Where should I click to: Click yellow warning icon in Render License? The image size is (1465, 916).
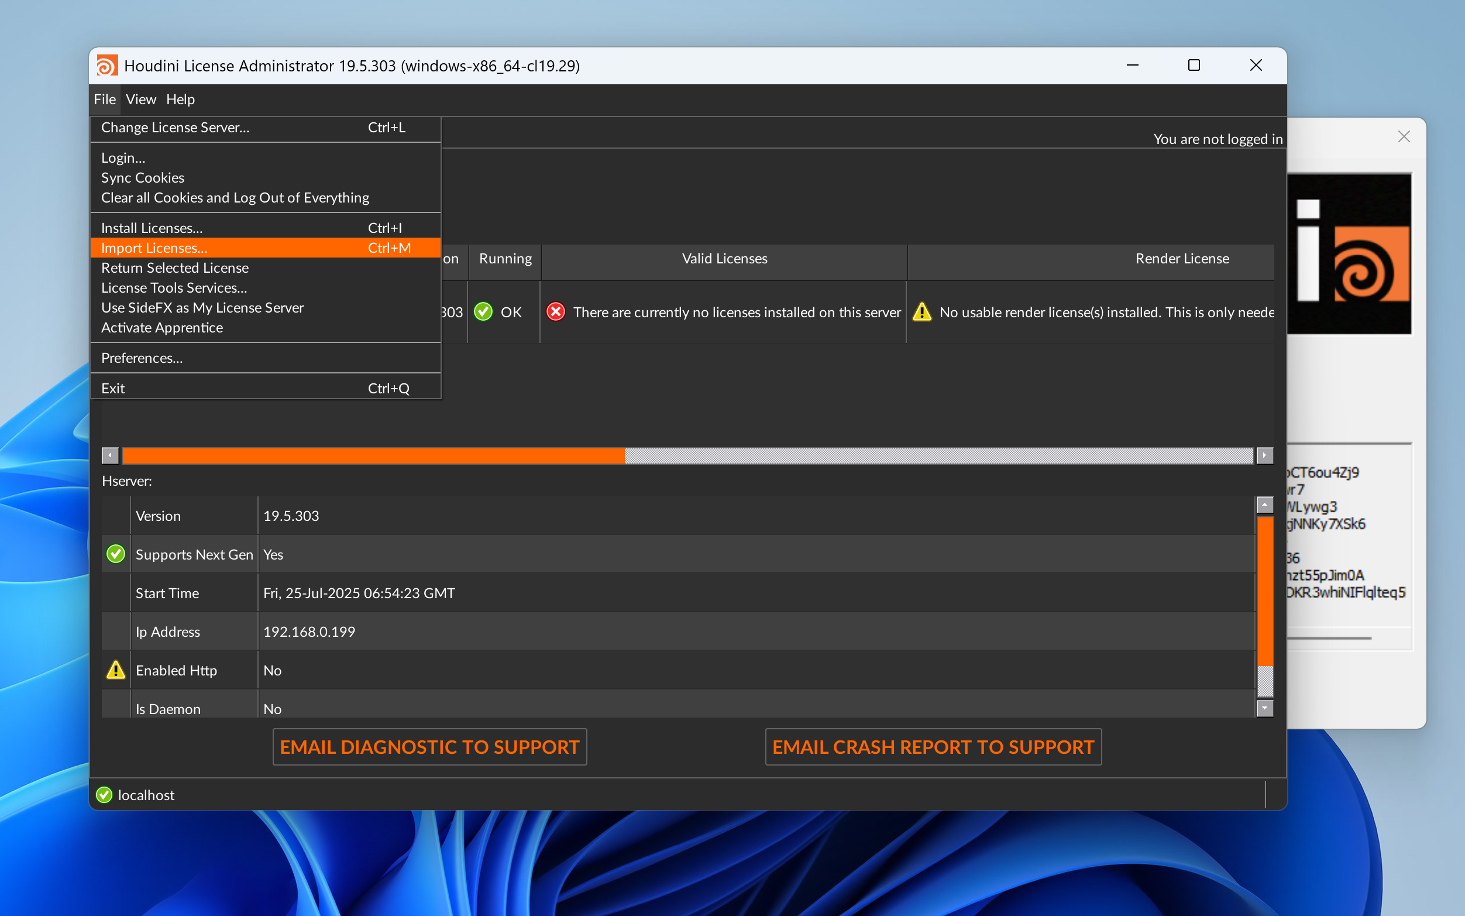pyautogui.click(x=922, y=312)
